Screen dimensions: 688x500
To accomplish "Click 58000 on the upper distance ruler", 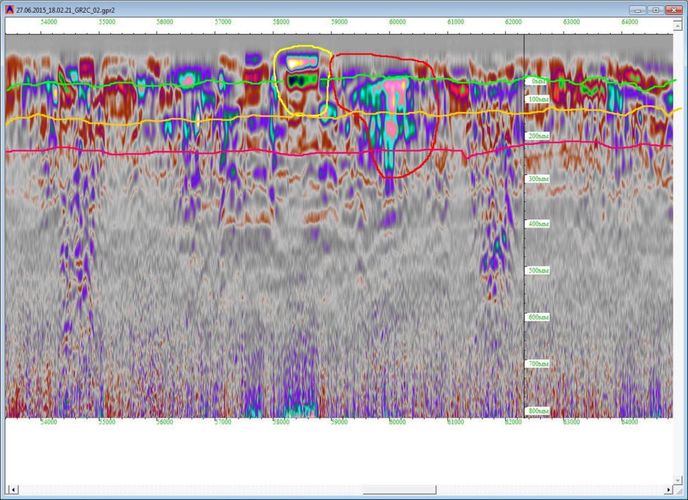I will tap(282, 22).
